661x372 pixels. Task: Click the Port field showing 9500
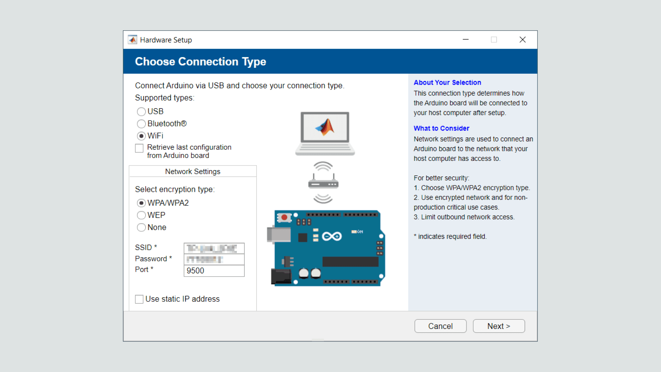pyautogui.click(x=214, y=271)
